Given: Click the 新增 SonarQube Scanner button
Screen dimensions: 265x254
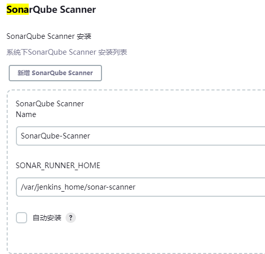Looking at the screenshot, I should tap(55, 73).
